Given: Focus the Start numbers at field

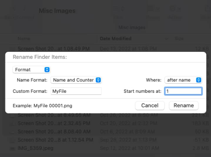Looking at the screenshot, I should pyautogui.click(x=183, y=91).
